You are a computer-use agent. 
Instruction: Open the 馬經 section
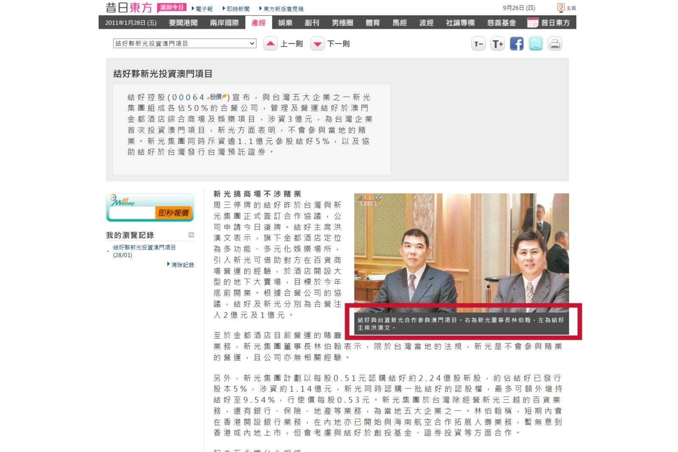(x=400, y=22)
